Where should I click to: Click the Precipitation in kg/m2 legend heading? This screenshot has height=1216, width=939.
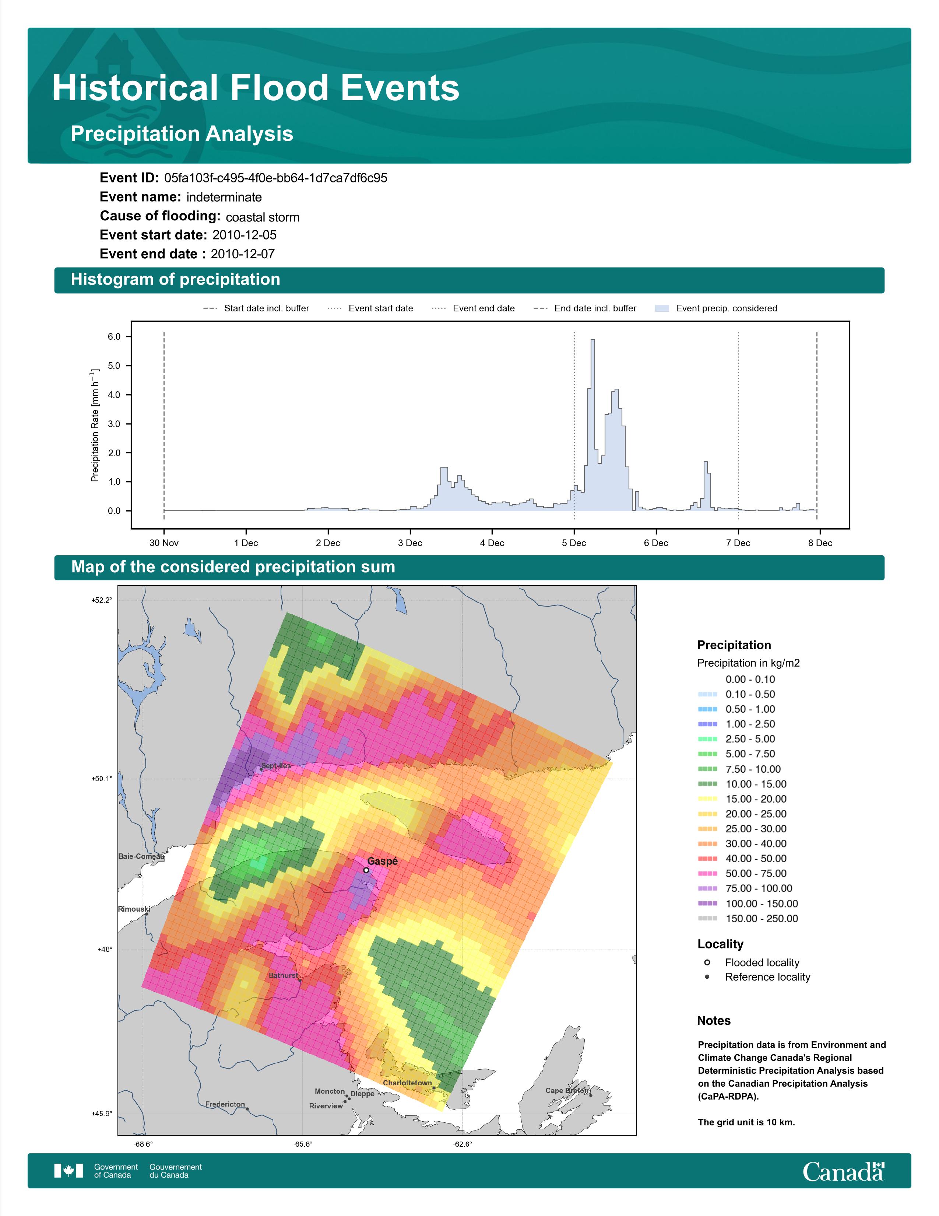[x=748, y=663]
